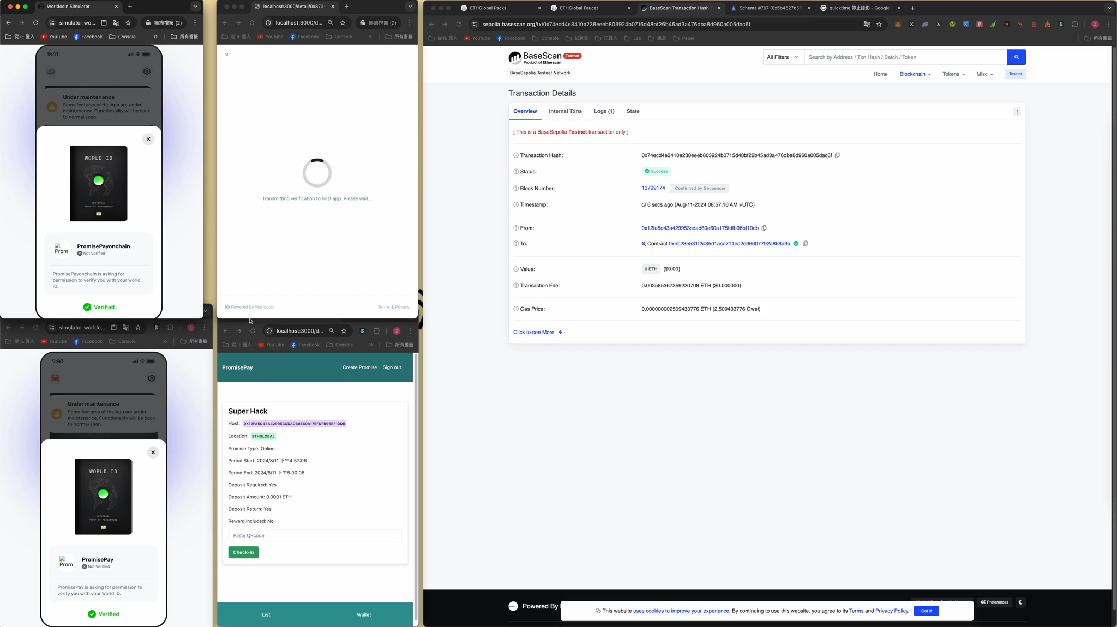This screenshot has height=627, width=1117.
Task: Open YouTube bookmark in BaseScan window
Action: (477, 38)
